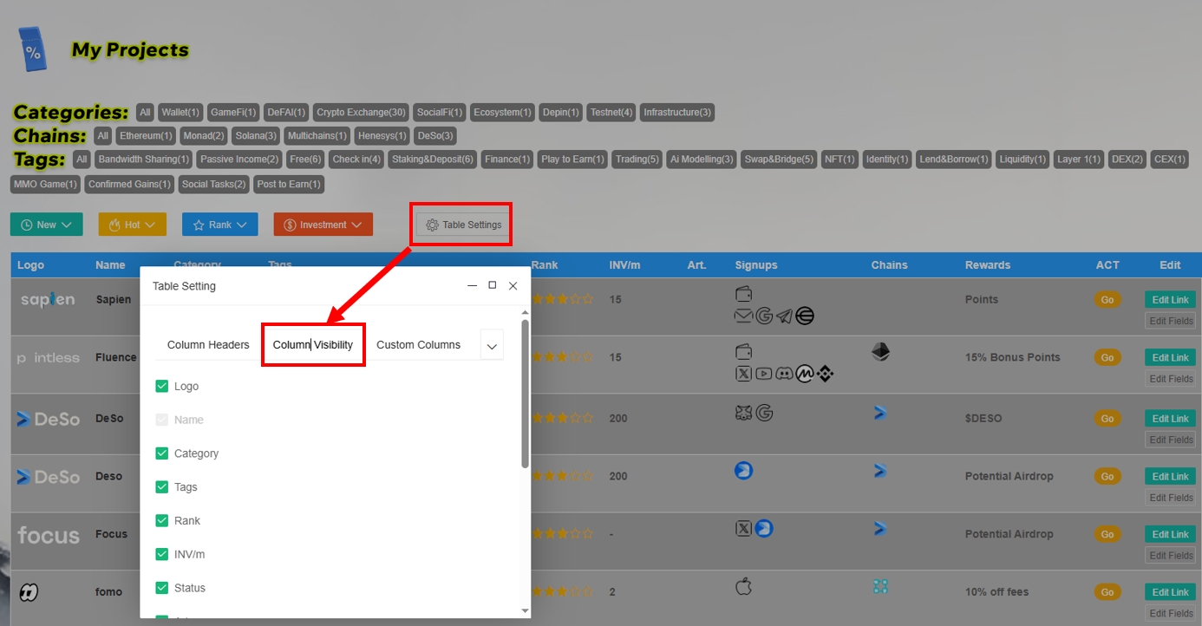Click the scrollbar up arrow in dialog
The image size is (1202, 626).
coord(525,313)
